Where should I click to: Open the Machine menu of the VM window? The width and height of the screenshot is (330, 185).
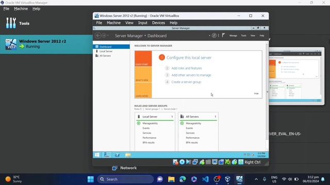tap(113, 23)
